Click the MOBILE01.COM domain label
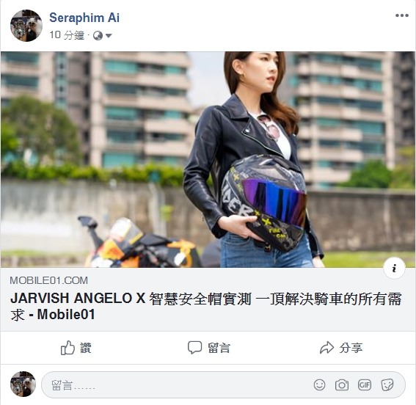This screenshot has width=416, height=405. click(x=49, y=280)
